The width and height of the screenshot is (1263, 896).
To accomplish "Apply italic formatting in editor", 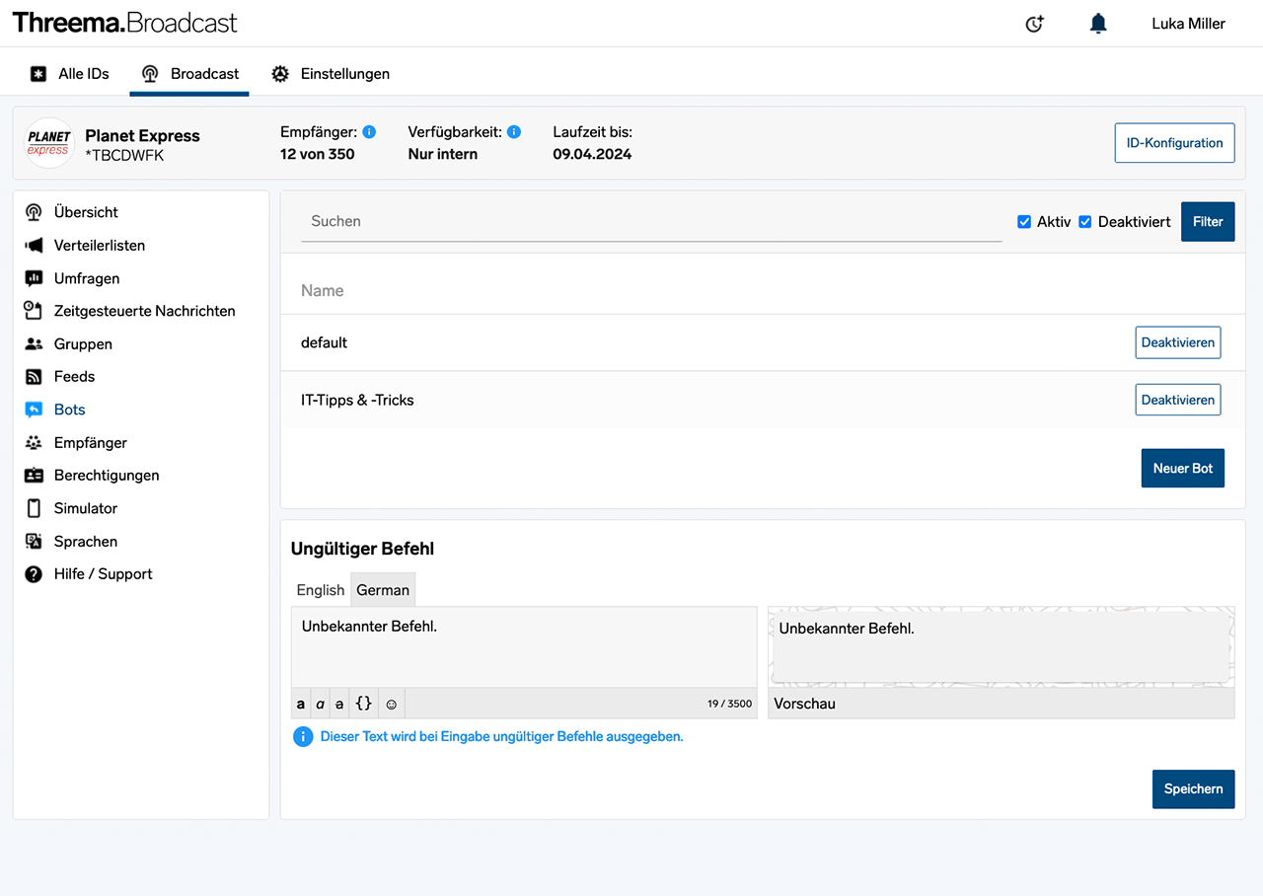I will (320, 704).
